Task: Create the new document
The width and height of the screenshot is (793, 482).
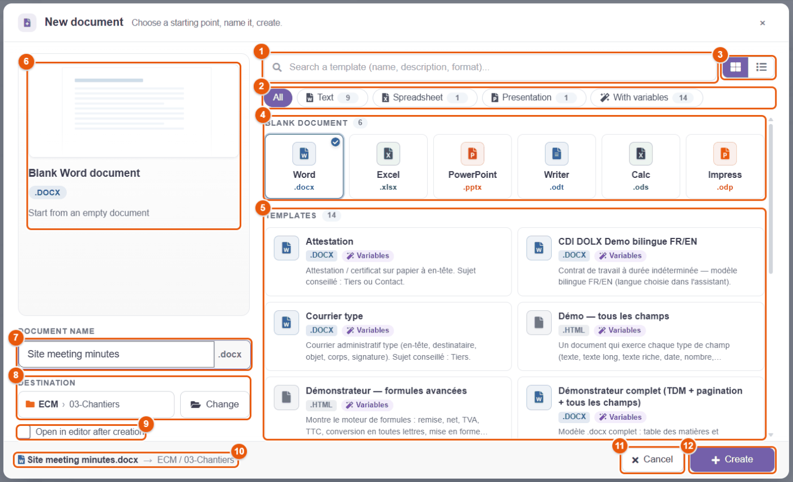Action: (x=732, y=459)
